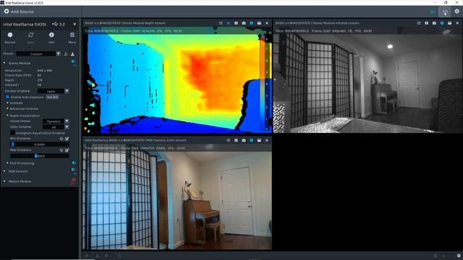The image size is (463, 260).
Task: Click edit icon for Min Distance
Action: 67,139
